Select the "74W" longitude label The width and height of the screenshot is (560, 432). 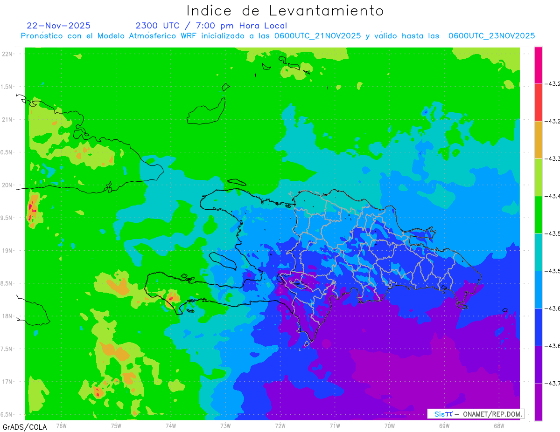170,425
